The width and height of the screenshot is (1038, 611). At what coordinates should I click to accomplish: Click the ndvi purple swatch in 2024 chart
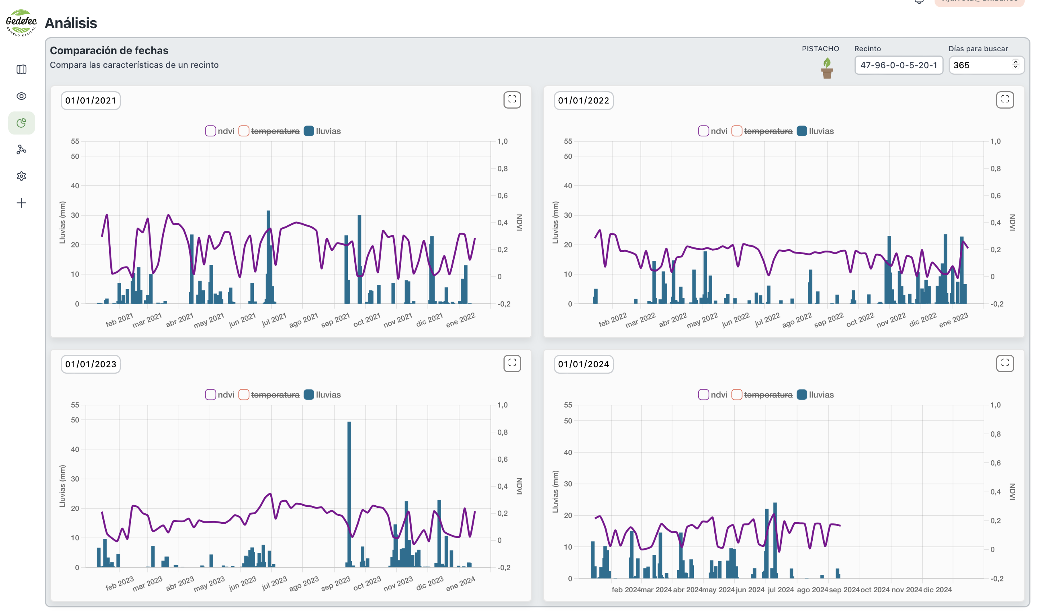tap(703, 395)
